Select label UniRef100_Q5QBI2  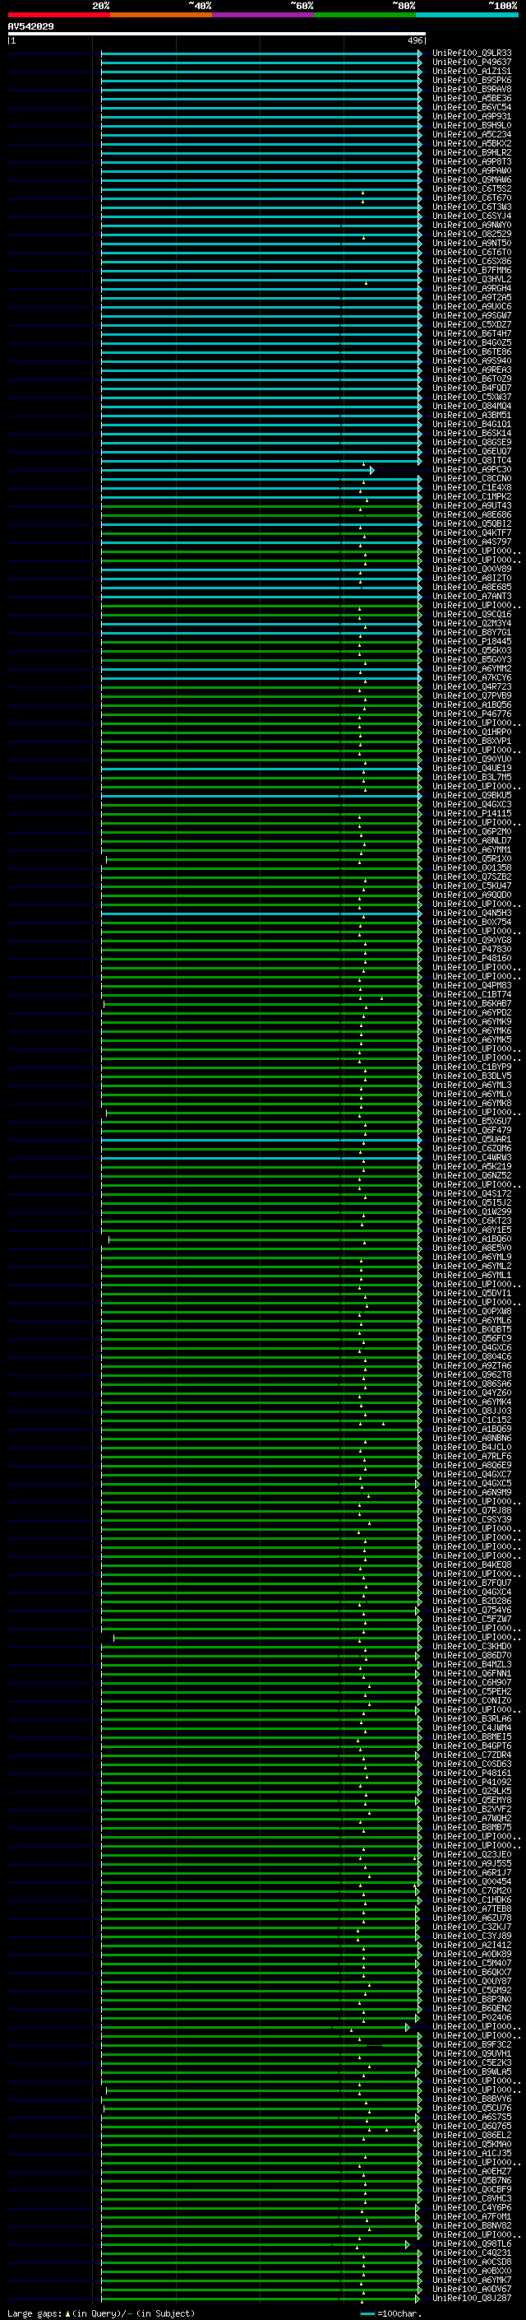coord(471,524)
